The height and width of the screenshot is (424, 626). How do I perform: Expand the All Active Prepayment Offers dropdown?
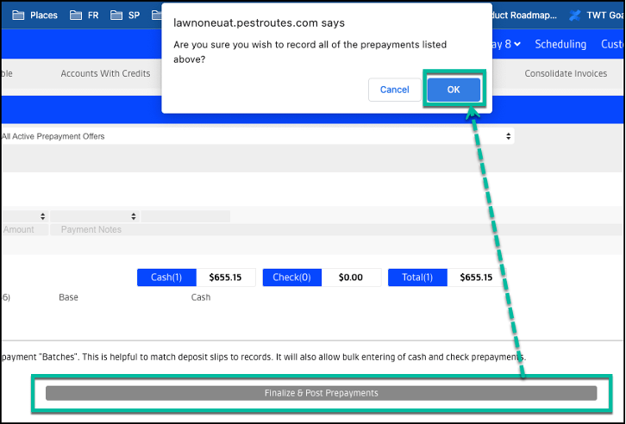pos(257,136)
